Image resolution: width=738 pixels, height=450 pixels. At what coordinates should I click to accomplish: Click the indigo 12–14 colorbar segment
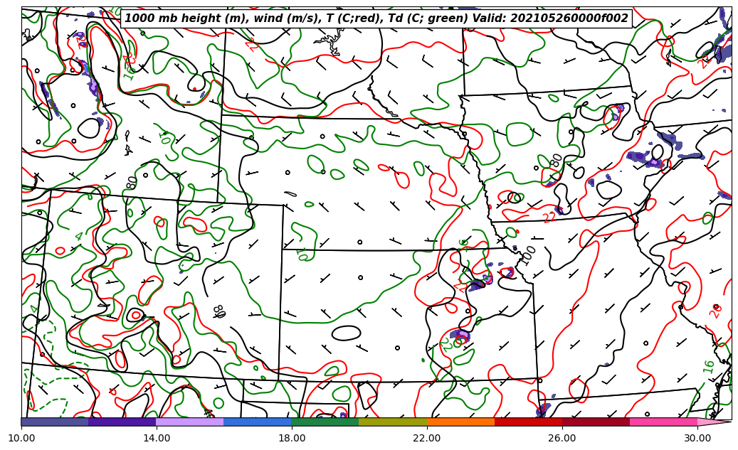click(122, 422)
